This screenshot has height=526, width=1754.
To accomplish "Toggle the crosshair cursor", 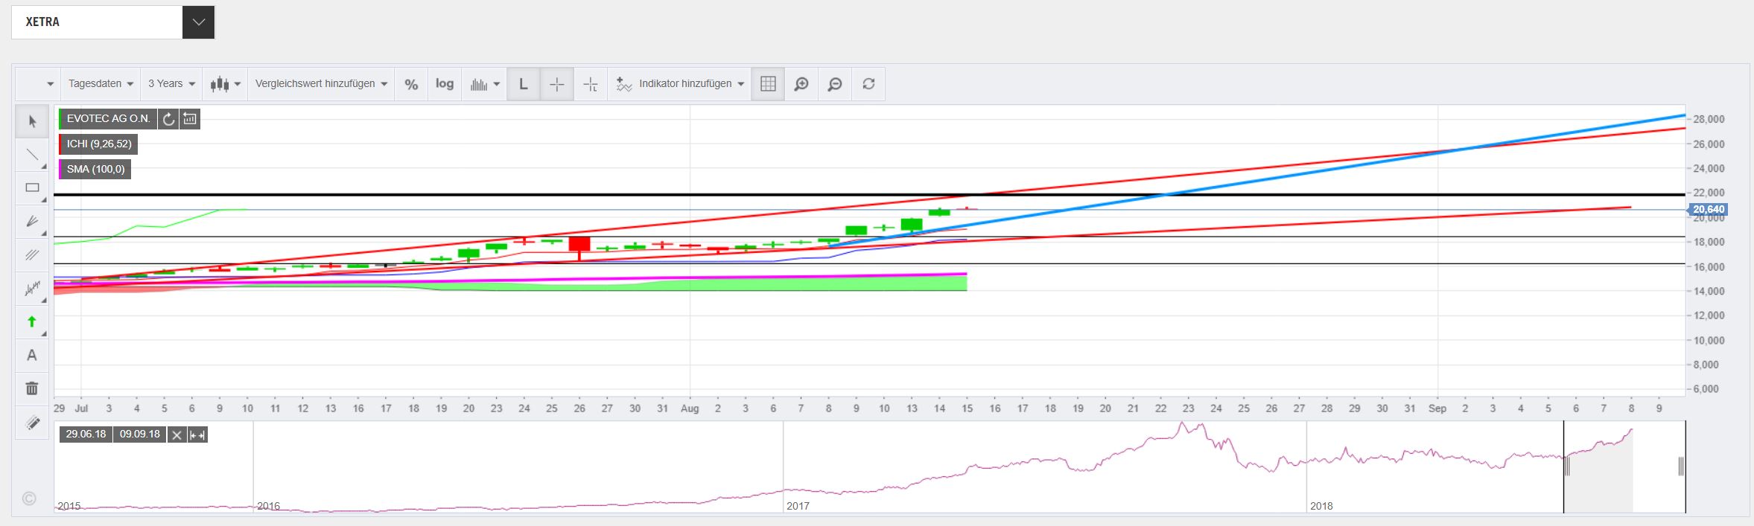I will coord(556,84).
